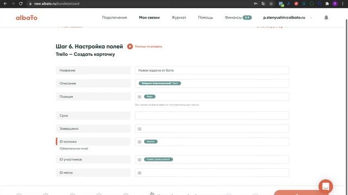Screen dimensions: 348x195
Task: Open the Помощь по разделу link
Action: (148, 47)
